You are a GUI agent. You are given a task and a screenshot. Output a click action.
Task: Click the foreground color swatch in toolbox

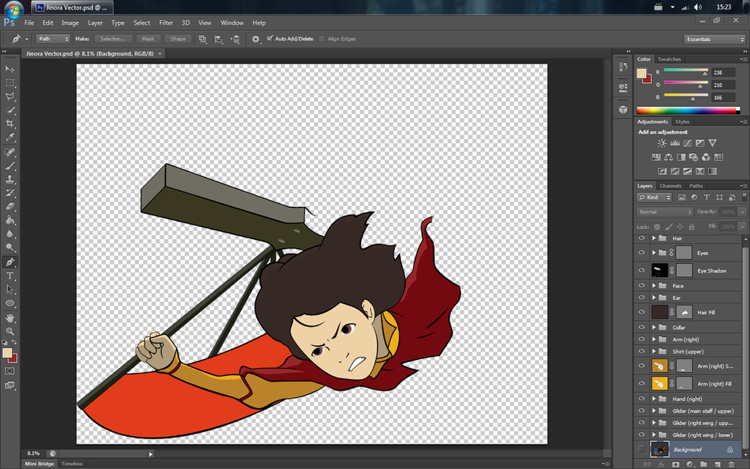point(7,353)
